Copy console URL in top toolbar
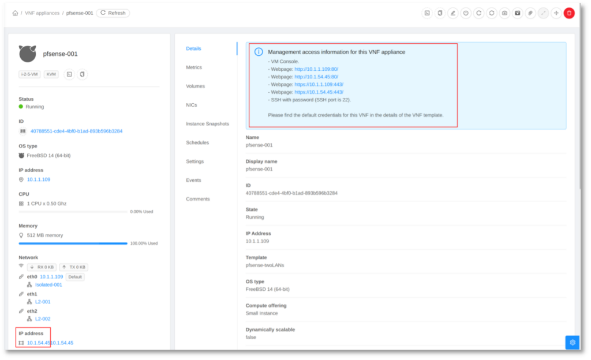The width and height of the screenshot is (591, 360). coord(440,13)
